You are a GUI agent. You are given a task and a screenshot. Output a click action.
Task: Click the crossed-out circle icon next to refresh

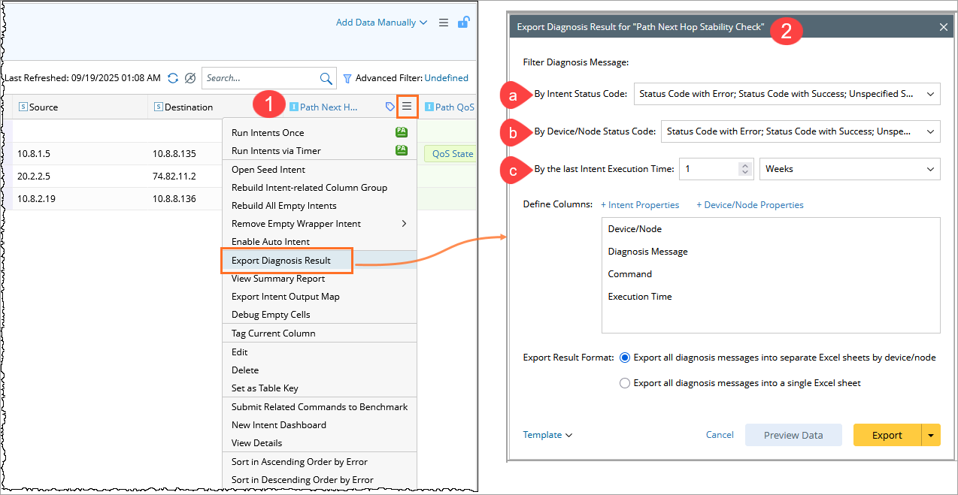tap(190, 78)
